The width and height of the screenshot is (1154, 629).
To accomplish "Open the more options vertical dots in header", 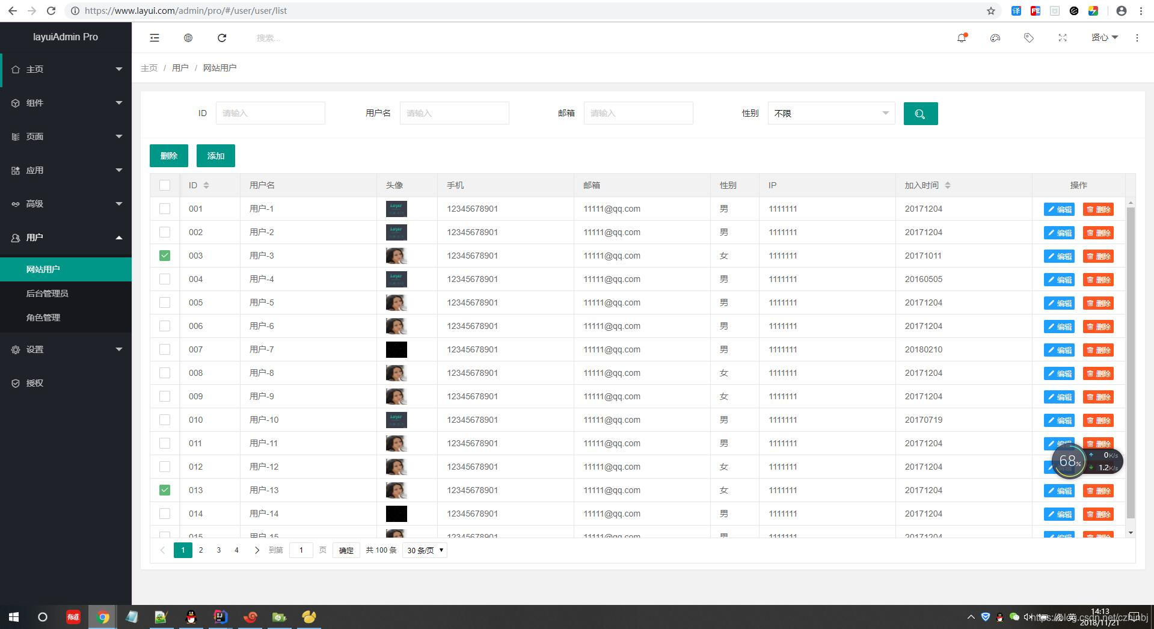I will (1137, 38).
